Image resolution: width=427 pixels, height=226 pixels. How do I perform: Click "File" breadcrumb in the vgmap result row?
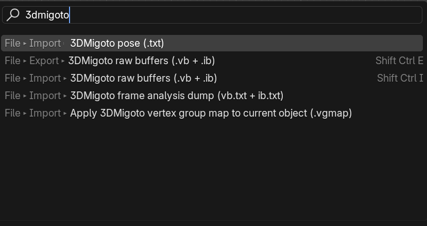pyautogui.click(x=12, y=113)
